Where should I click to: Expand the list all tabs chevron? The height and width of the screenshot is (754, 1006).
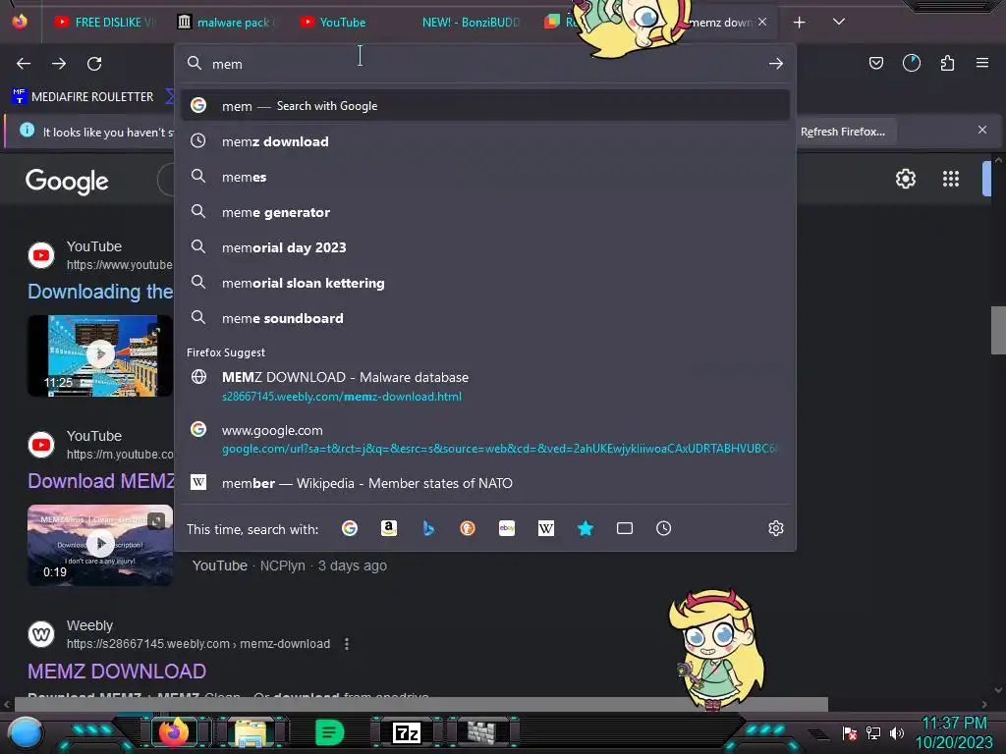point(839,22)
